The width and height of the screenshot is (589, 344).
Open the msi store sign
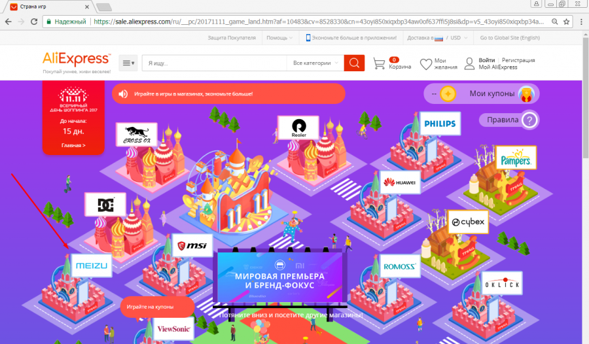[192, 246]
